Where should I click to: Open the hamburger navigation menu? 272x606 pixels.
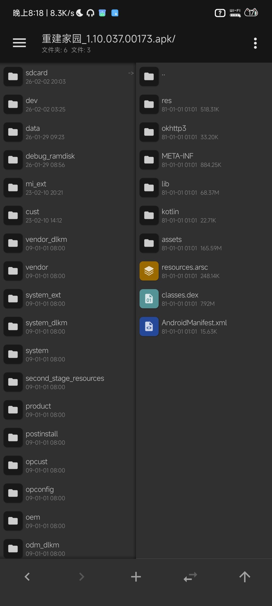click(x=19, y=43)
